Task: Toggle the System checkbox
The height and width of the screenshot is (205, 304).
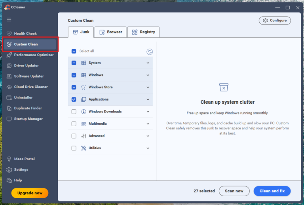Action: [x=74, y=63]
